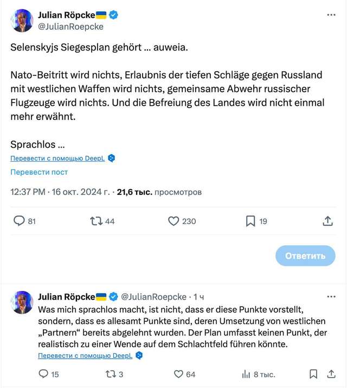
Task: Open more options menu on main post
Action: (331, 15)
